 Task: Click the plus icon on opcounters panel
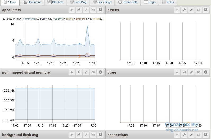(72, 10)
